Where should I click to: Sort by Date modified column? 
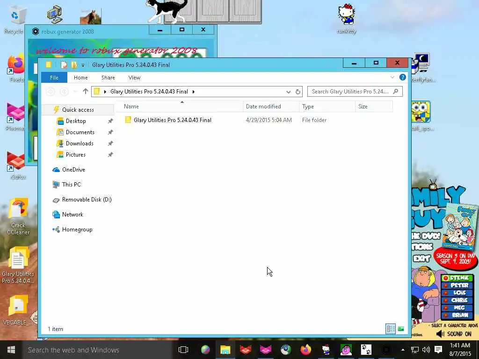click(x=271, y=106)
